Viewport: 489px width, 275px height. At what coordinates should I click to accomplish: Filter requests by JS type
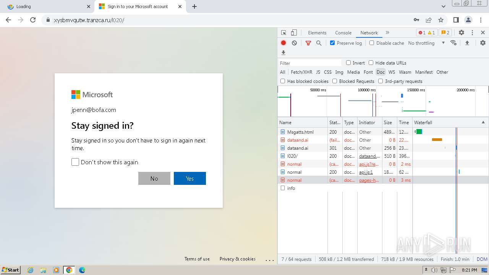pyautogui.click(x=318, y=72)
